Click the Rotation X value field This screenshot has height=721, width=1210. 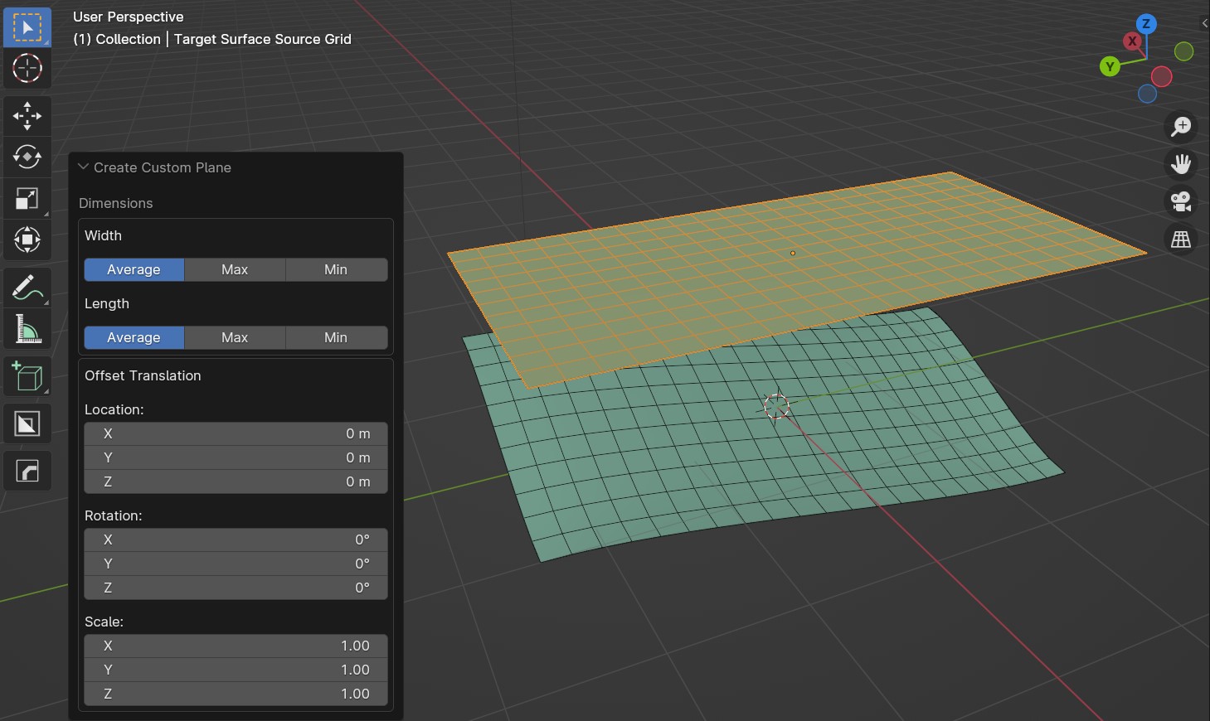point(236,540)
